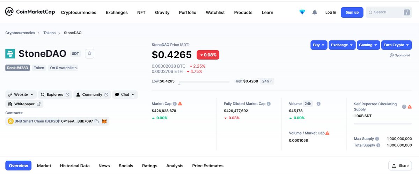Viewport: 419px width, 177px height.
Task: Click the Share button
Action: pos(400,166)
